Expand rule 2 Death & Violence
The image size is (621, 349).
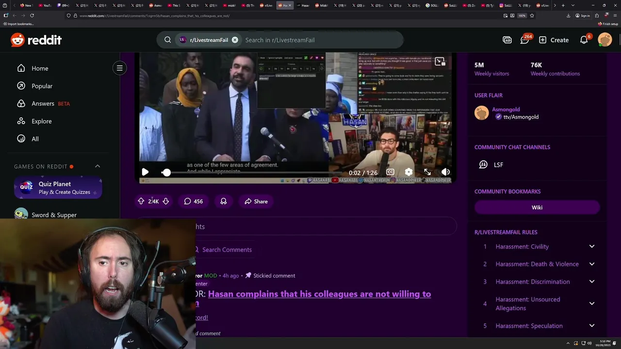pyautogui.click(x=537, y=264)
